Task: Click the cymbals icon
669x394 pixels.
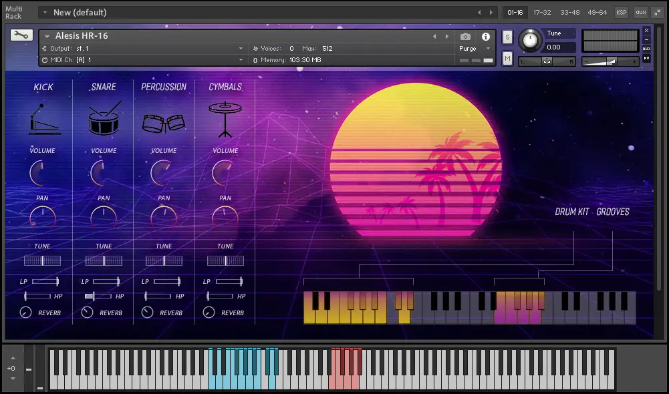Action: 225,119
